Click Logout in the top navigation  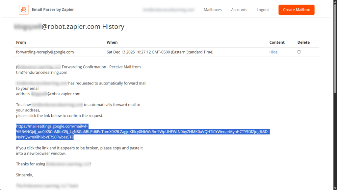pyautogui.click(x=263, y=10)
